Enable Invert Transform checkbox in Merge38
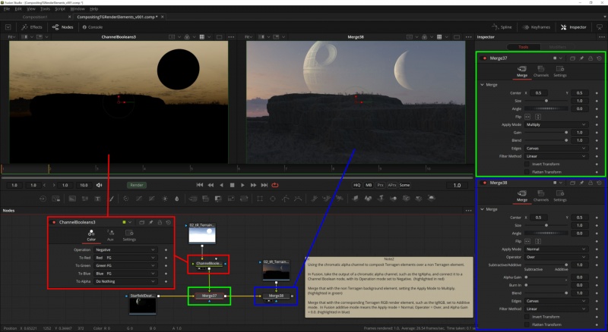608x332 pixels. (x=527, y=317)
